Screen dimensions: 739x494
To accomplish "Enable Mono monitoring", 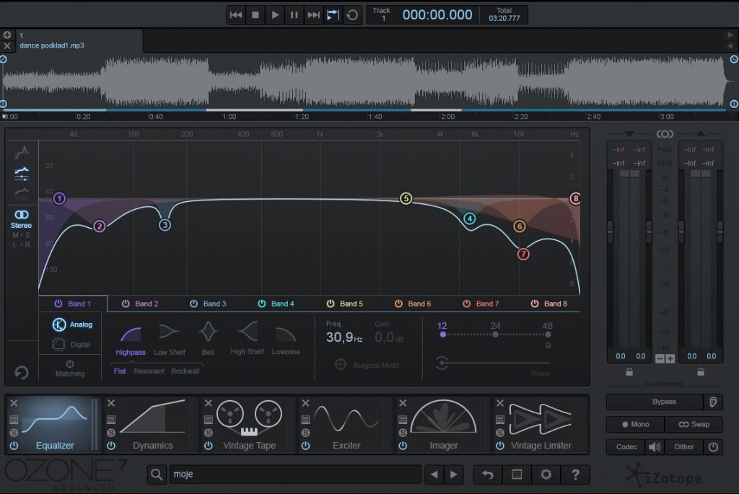I will point(635,424).
